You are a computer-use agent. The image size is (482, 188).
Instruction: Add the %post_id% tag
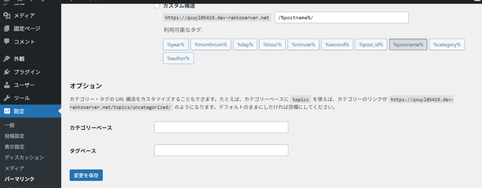(371, 45)
